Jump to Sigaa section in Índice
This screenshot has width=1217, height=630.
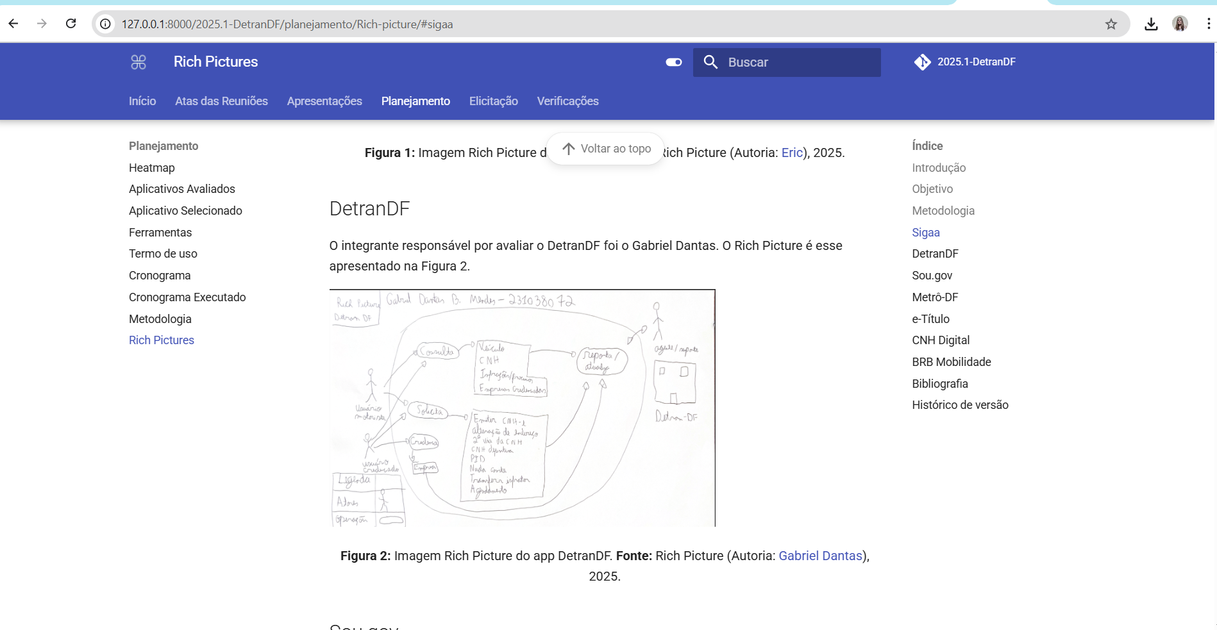(926, 233)
